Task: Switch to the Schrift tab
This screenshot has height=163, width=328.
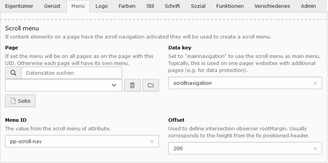Action: point(172,6)
